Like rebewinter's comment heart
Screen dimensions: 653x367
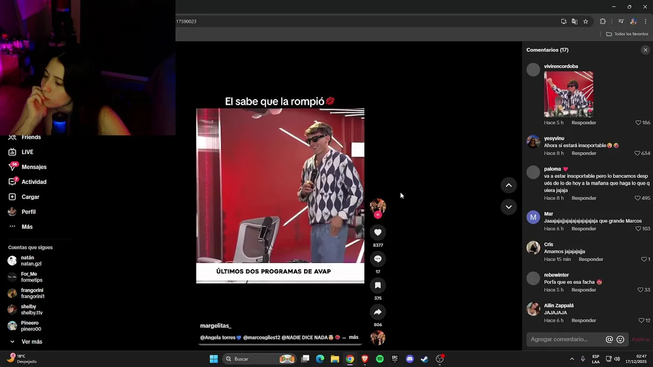[640, 290]
